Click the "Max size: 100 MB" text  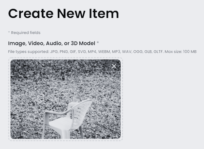(181, 52)
